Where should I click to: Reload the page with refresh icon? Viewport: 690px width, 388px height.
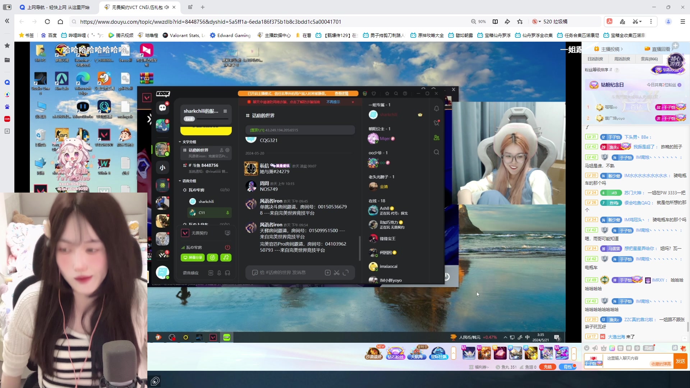tap(47, 22)
